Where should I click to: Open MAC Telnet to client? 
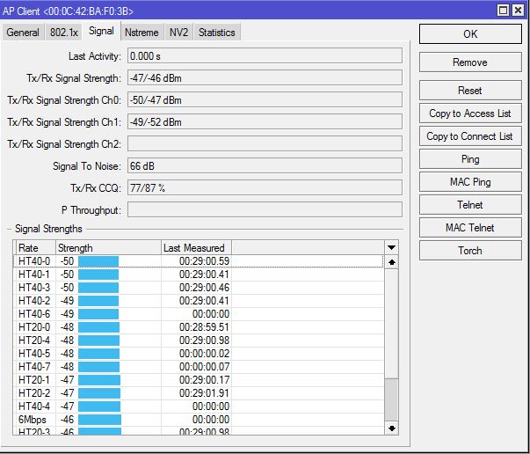click(469, 228)
